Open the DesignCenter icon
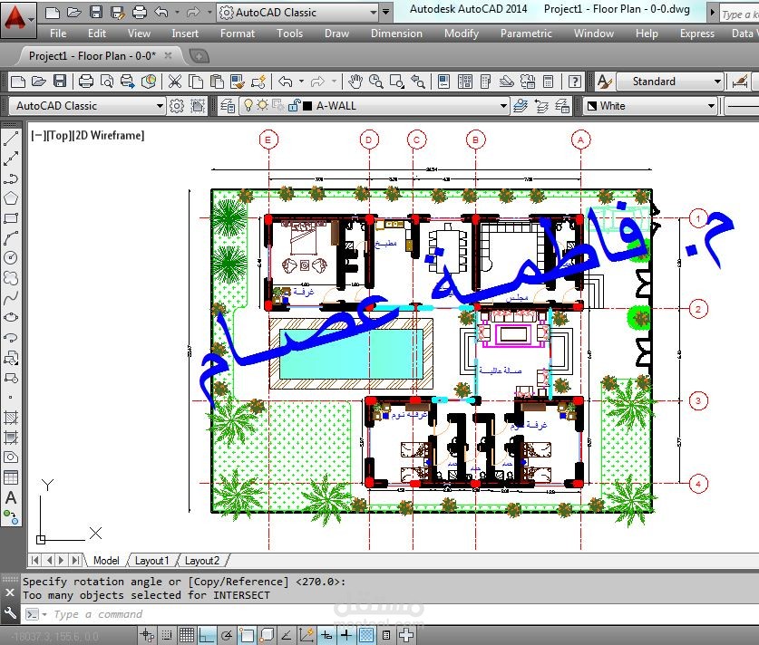 pos(464,82)
